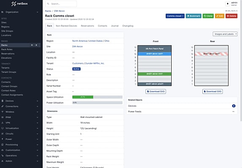This screenshot has width=242, height=168.
Task: Clone the Comms closet rack
Action: coord(208,16)
